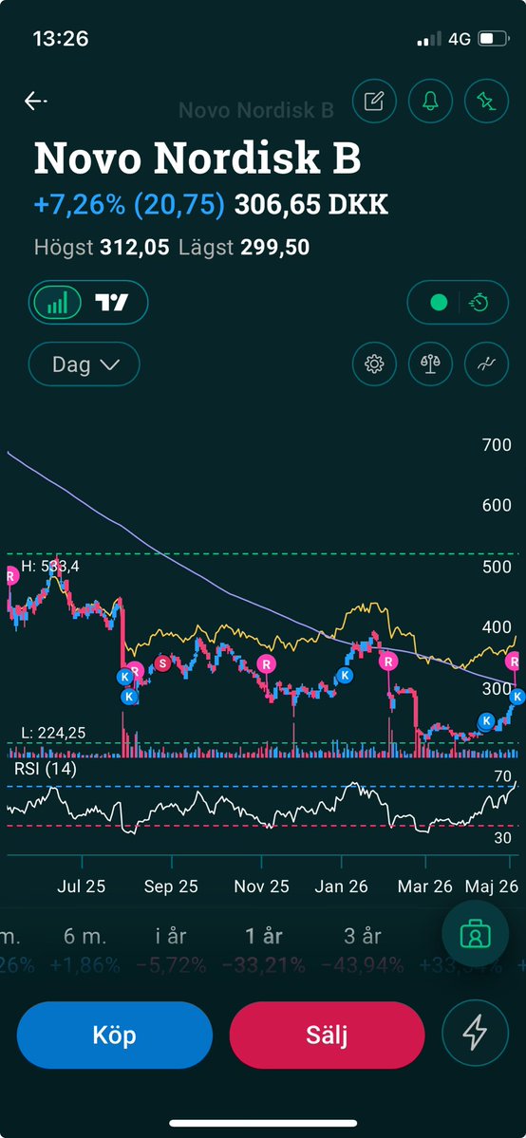Switch to TradingView chart mode
Image resolution: width=526 pixels, height=1138 pixels.
click(112, 302)
